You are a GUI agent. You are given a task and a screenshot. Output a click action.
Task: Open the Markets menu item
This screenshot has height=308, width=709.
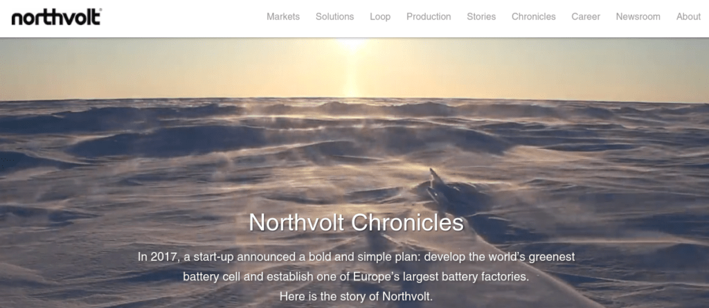point(283,17)
